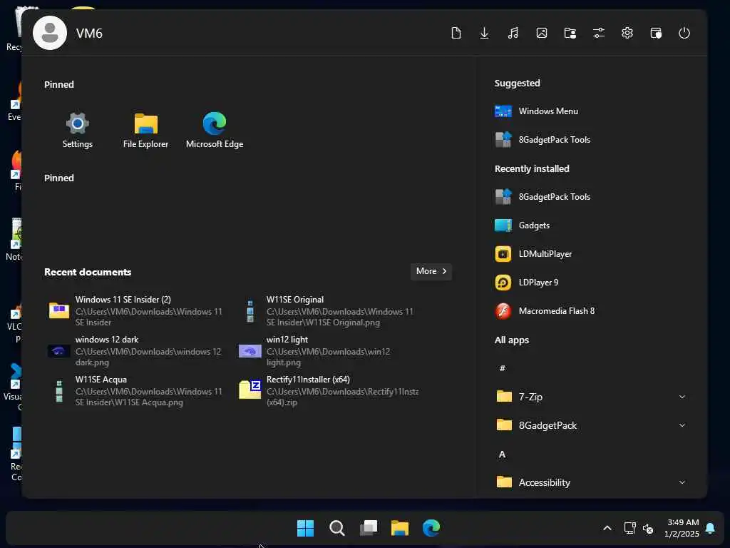Open taskbar Search icon

[x=337, y=528]
